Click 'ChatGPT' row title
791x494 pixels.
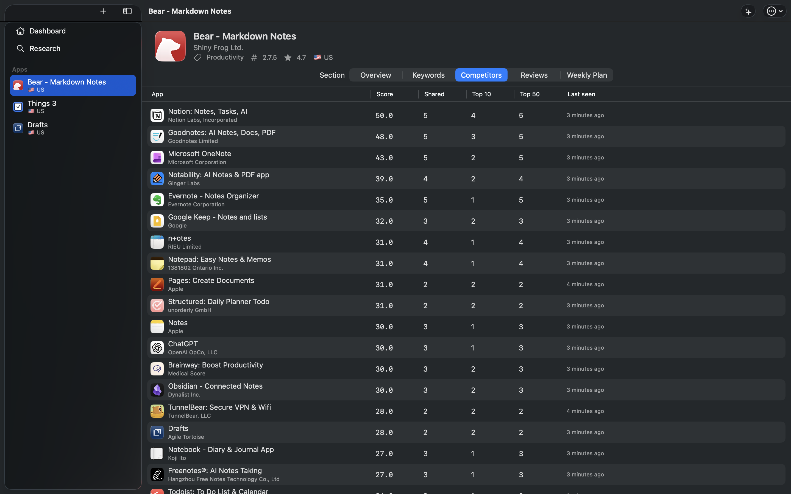(183, 344)
